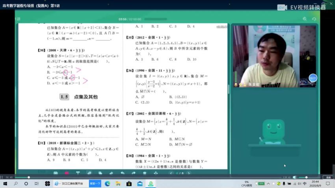Viewport: 335px width, 188px height.
Task: Click the magnifier icon in the green header
Action: (x=305, y=19)
